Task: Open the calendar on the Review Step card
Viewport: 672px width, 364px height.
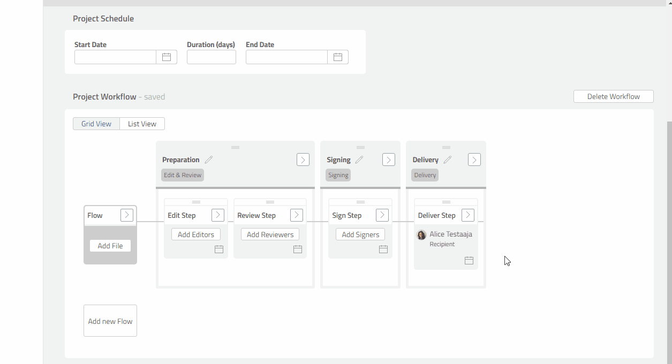Action: 298,249
